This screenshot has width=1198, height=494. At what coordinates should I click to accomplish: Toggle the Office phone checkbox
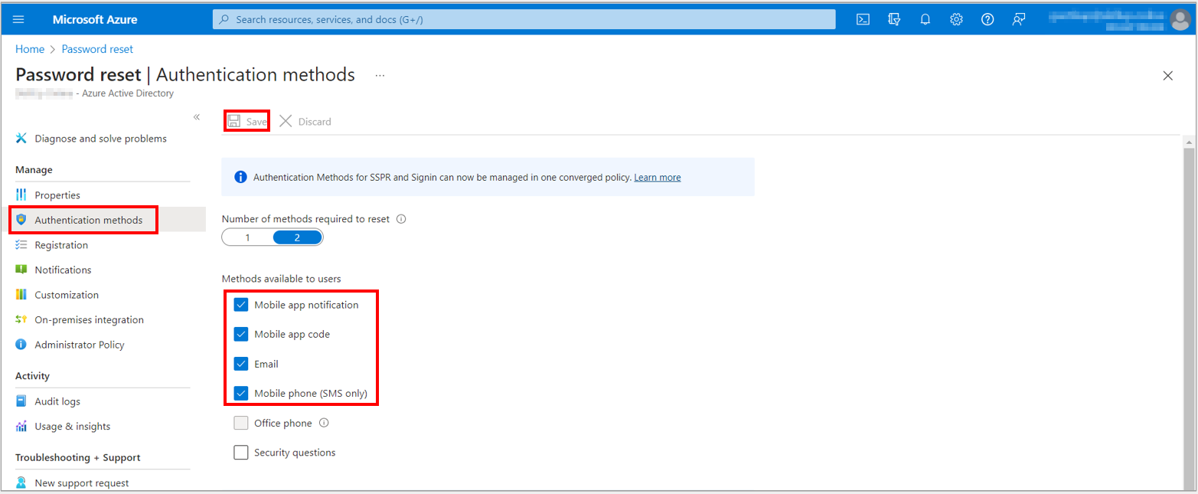[241, 423]
